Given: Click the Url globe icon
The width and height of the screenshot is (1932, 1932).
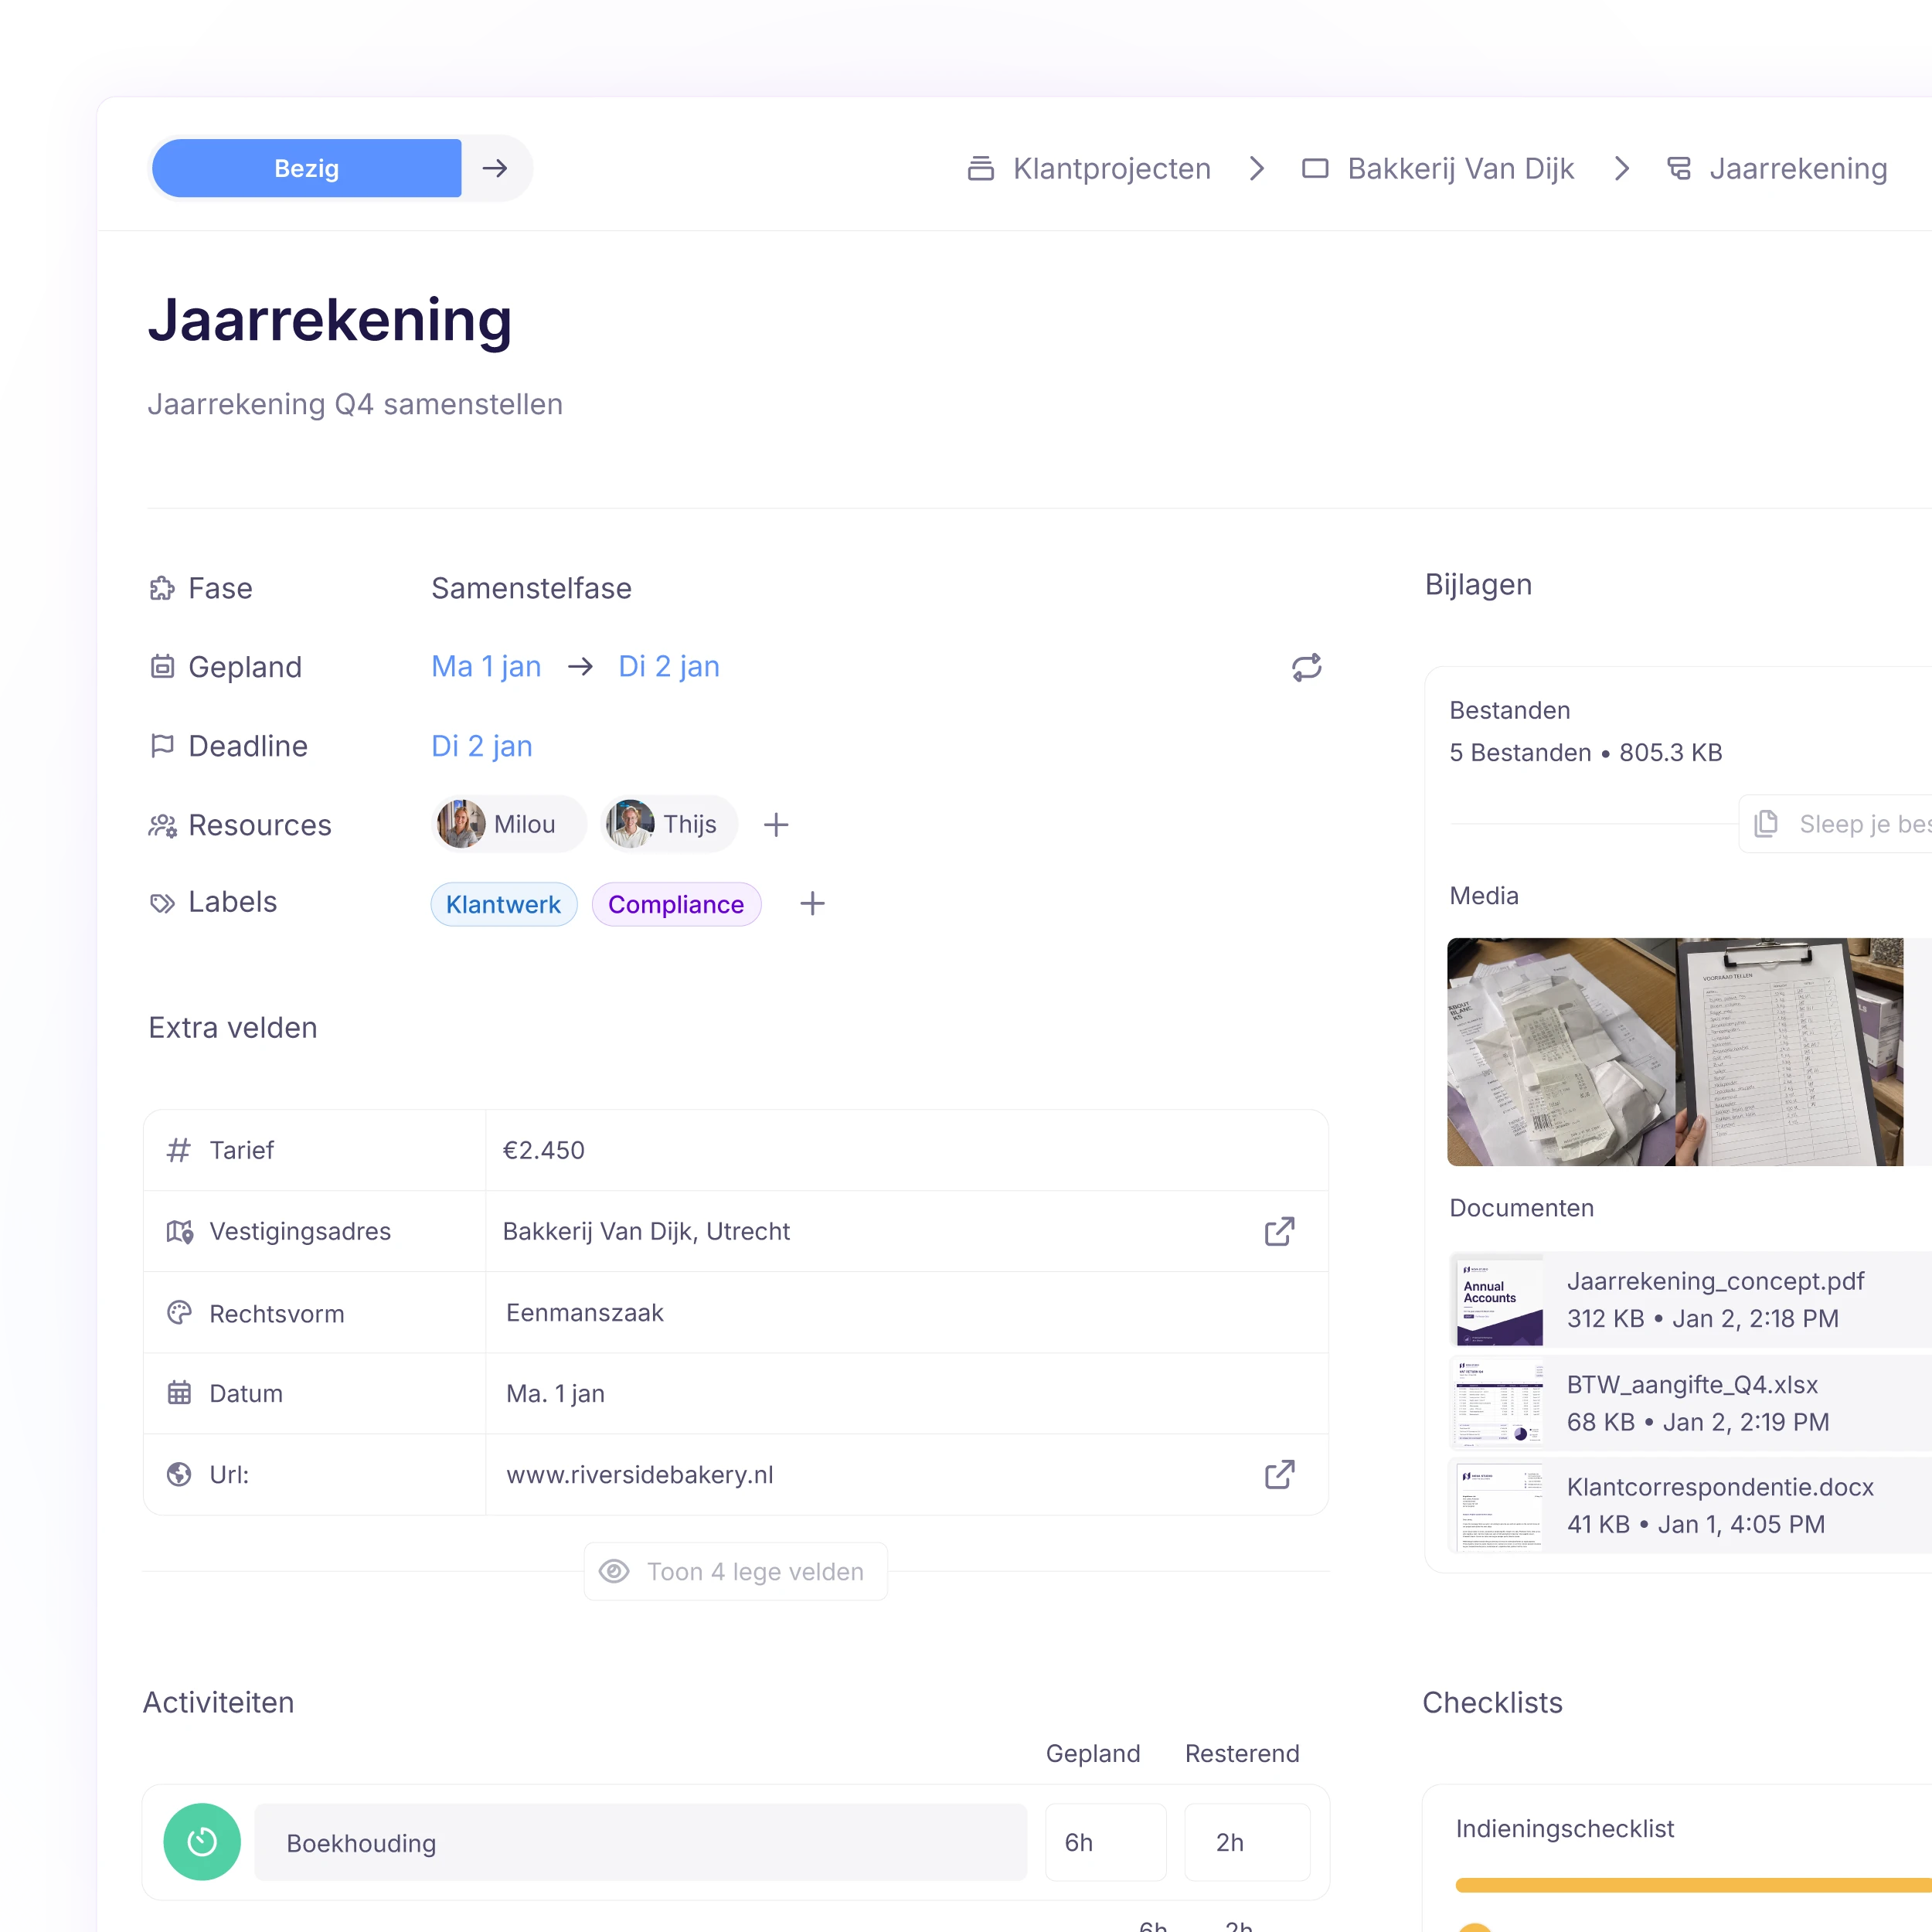Looking at the screenshot, I should point(179,1474).
